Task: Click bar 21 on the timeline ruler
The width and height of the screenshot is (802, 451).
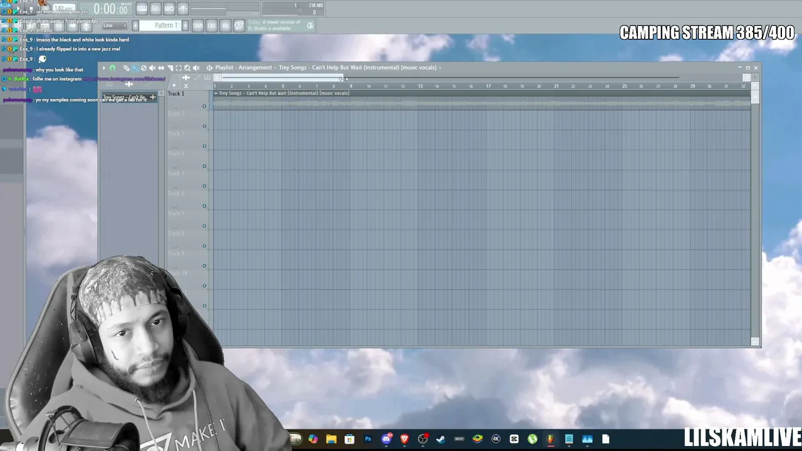Action: pyautogui.click(x=556, y=86)
